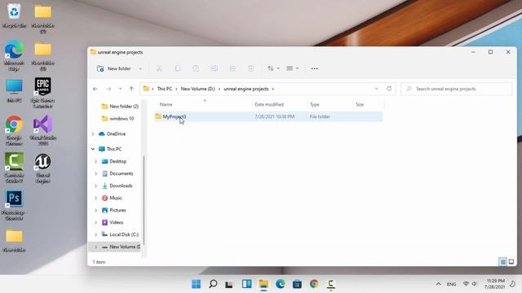
Task: Open Widgets on the taskbar
Action: pyautogui.click(x=246, y=284)
